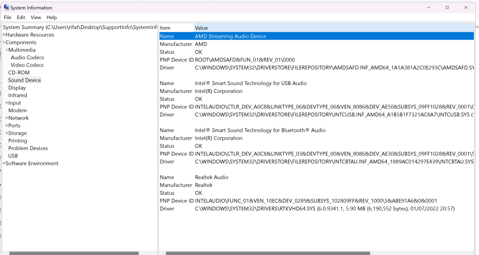Click the Value column header
The image size is (479, 255).
point(334,28)
